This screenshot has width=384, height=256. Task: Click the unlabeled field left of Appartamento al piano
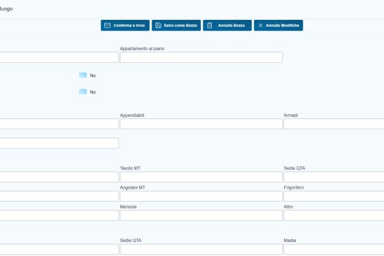coord(60,57)
